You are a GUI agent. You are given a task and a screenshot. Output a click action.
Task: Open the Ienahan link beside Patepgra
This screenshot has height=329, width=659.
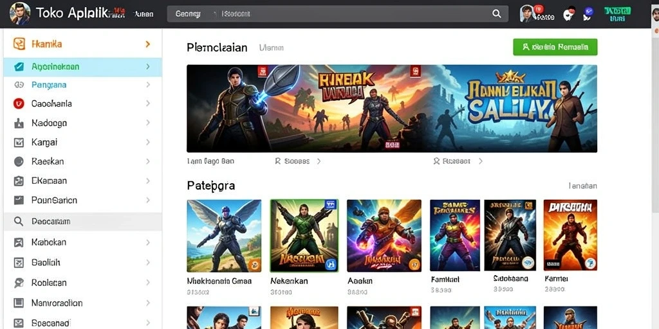tap(582, 186)
